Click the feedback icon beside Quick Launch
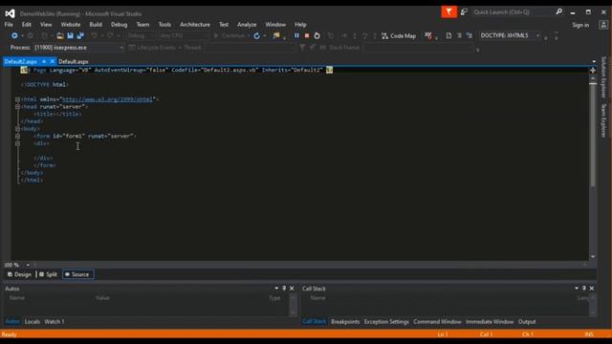 pyautogui.click(x=464, y=12)
